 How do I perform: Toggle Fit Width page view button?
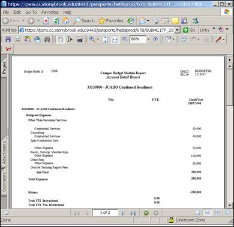click(x=115, y=40)
